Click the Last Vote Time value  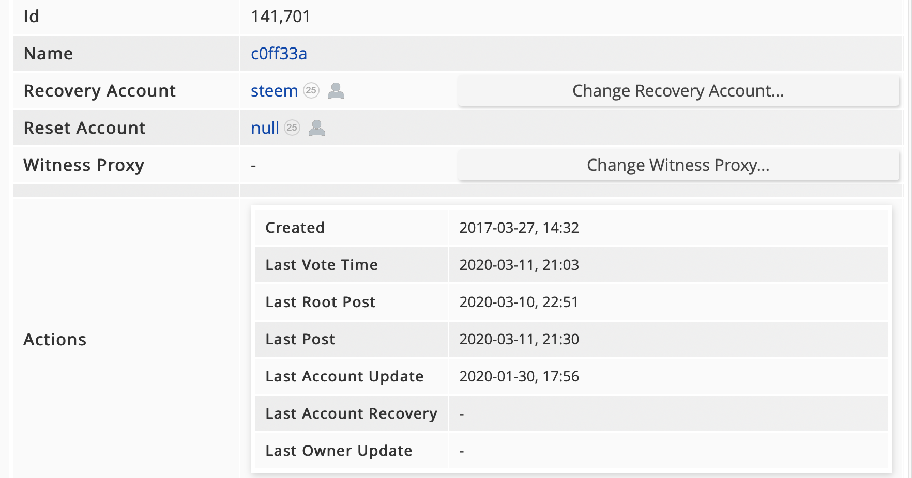click(519, 265)
